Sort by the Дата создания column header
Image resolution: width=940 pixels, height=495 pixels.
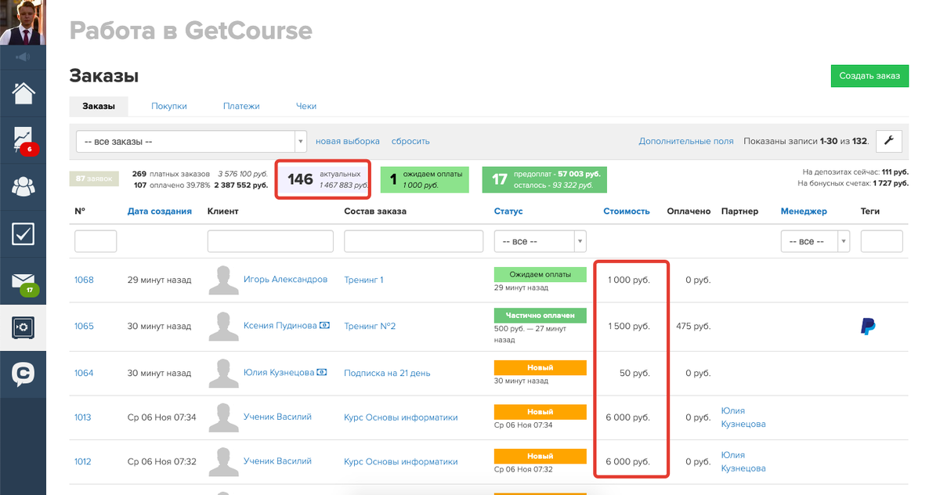click(160, 211)
